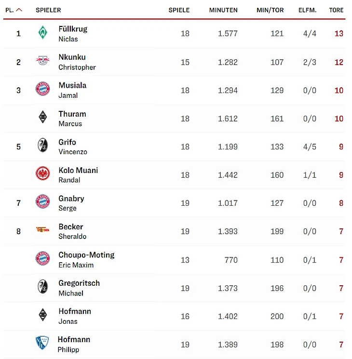Click the ELFM. column header
352x359 pixels.
point(307,10)
